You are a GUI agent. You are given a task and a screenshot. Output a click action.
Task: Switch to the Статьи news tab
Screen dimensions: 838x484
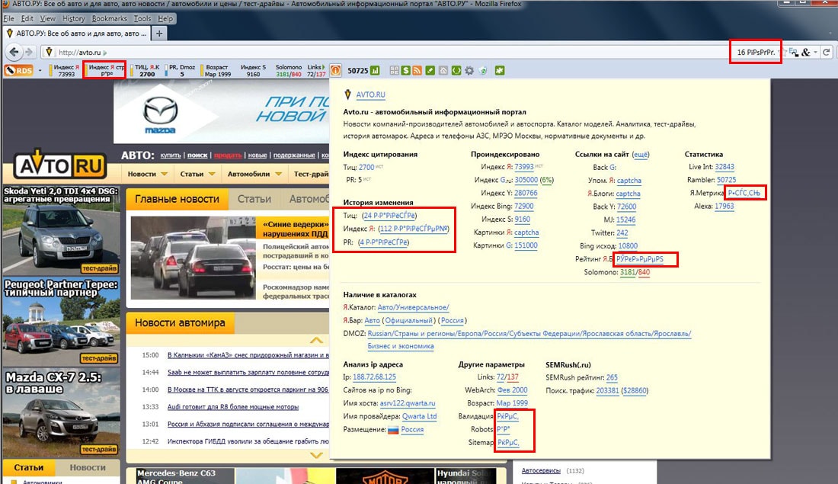point(254,199)
